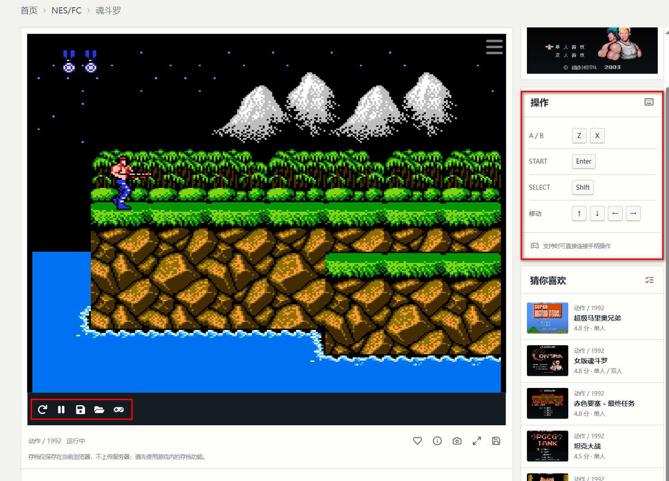Pause the running game
This screenshot has width=669, height=481.
tap(61, 410)
